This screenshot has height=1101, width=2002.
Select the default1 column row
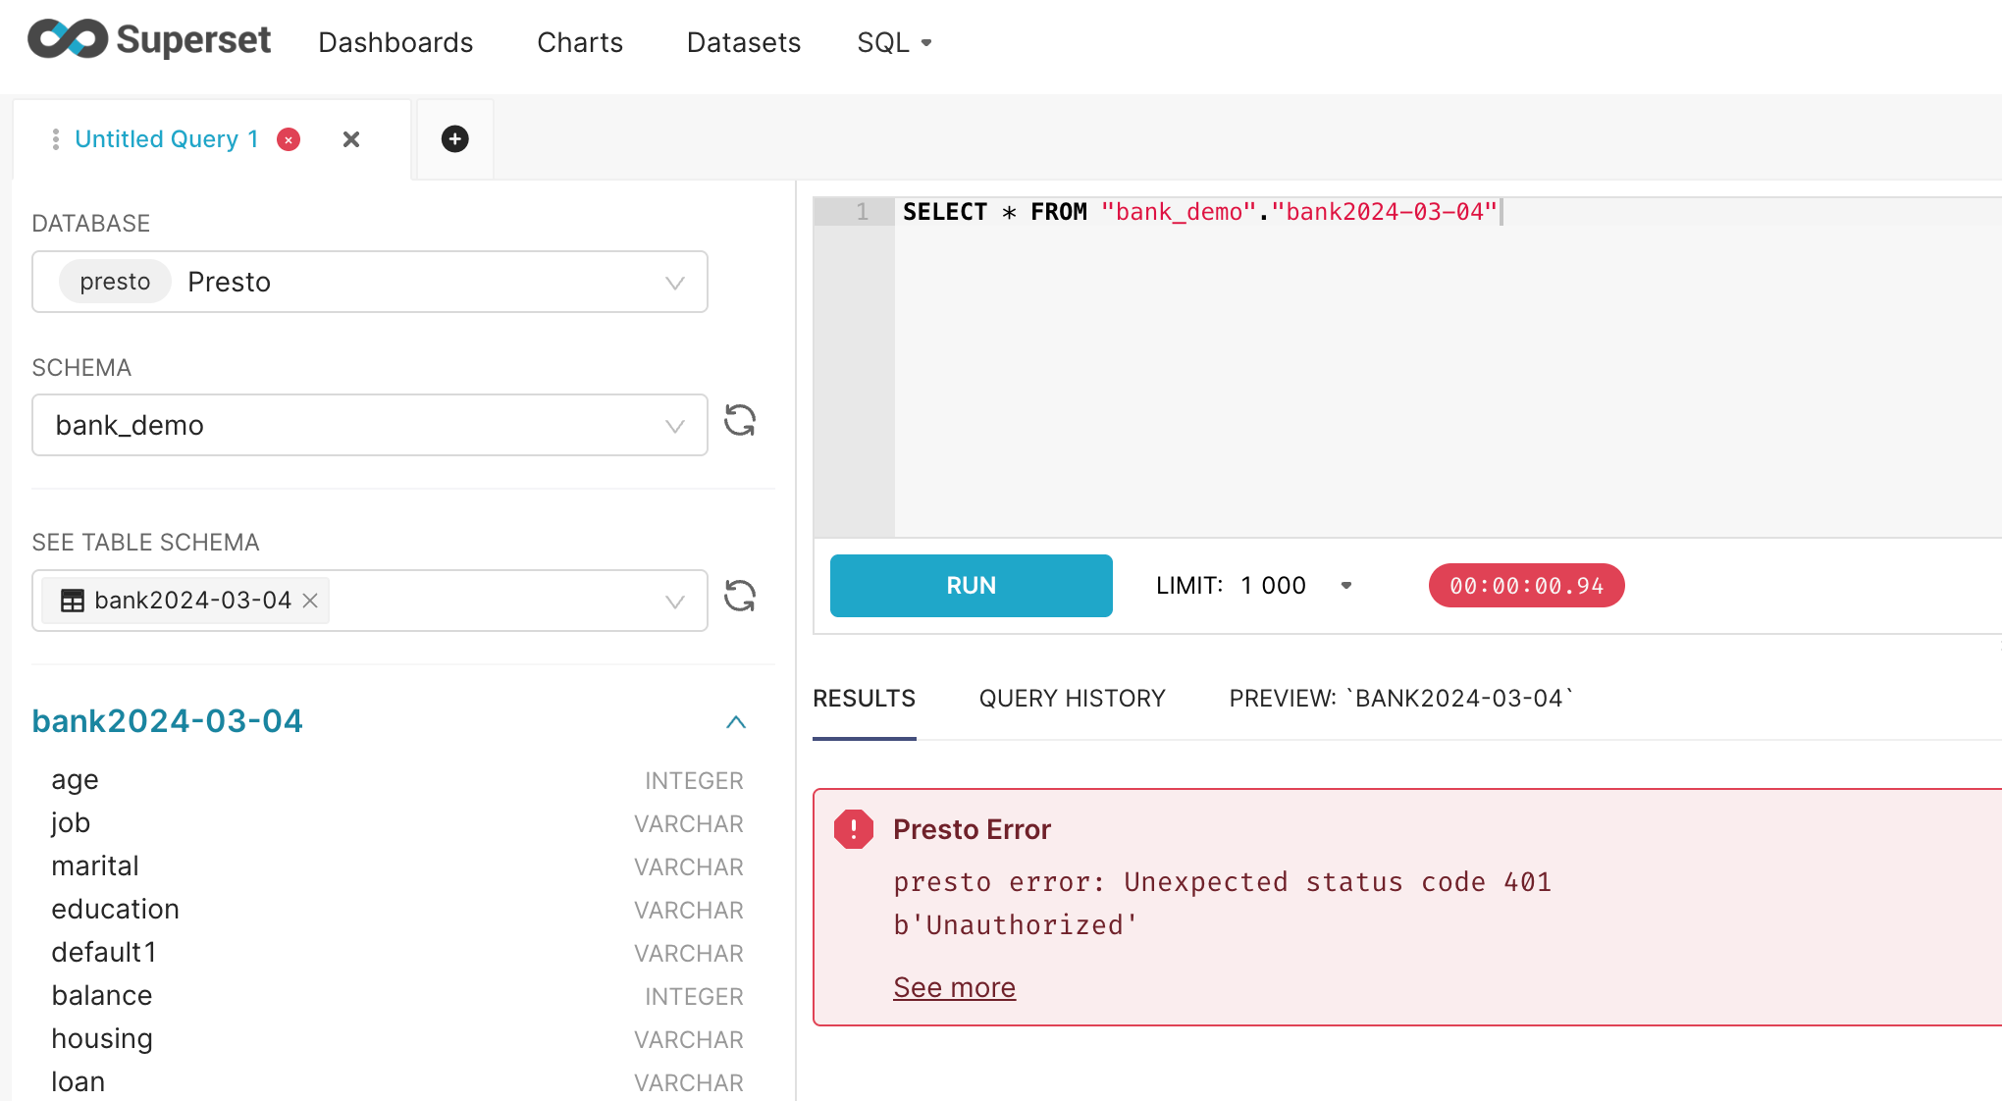[397, 953]
